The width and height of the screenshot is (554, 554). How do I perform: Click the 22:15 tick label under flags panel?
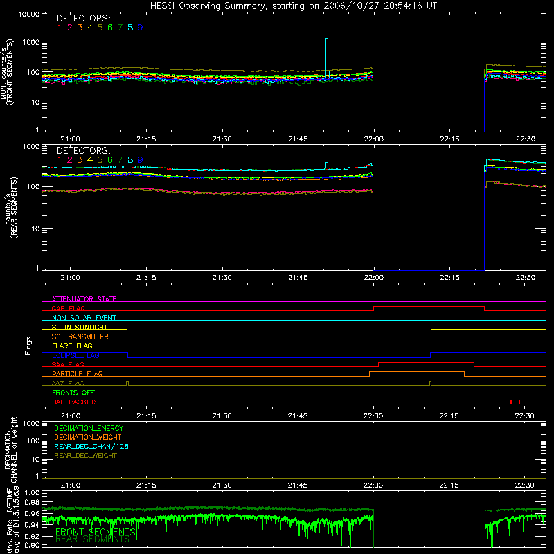[449, 416]
